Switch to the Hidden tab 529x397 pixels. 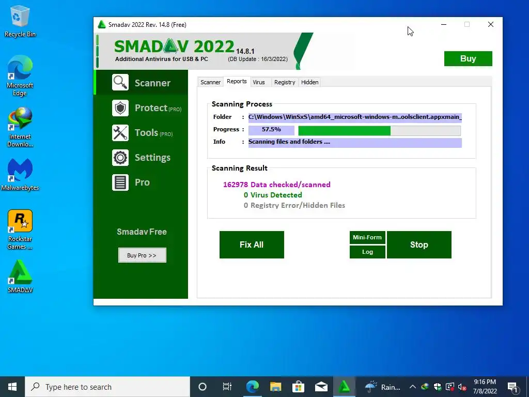pos(310,82)
